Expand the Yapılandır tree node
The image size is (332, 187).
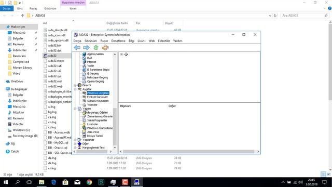point(75,140)
